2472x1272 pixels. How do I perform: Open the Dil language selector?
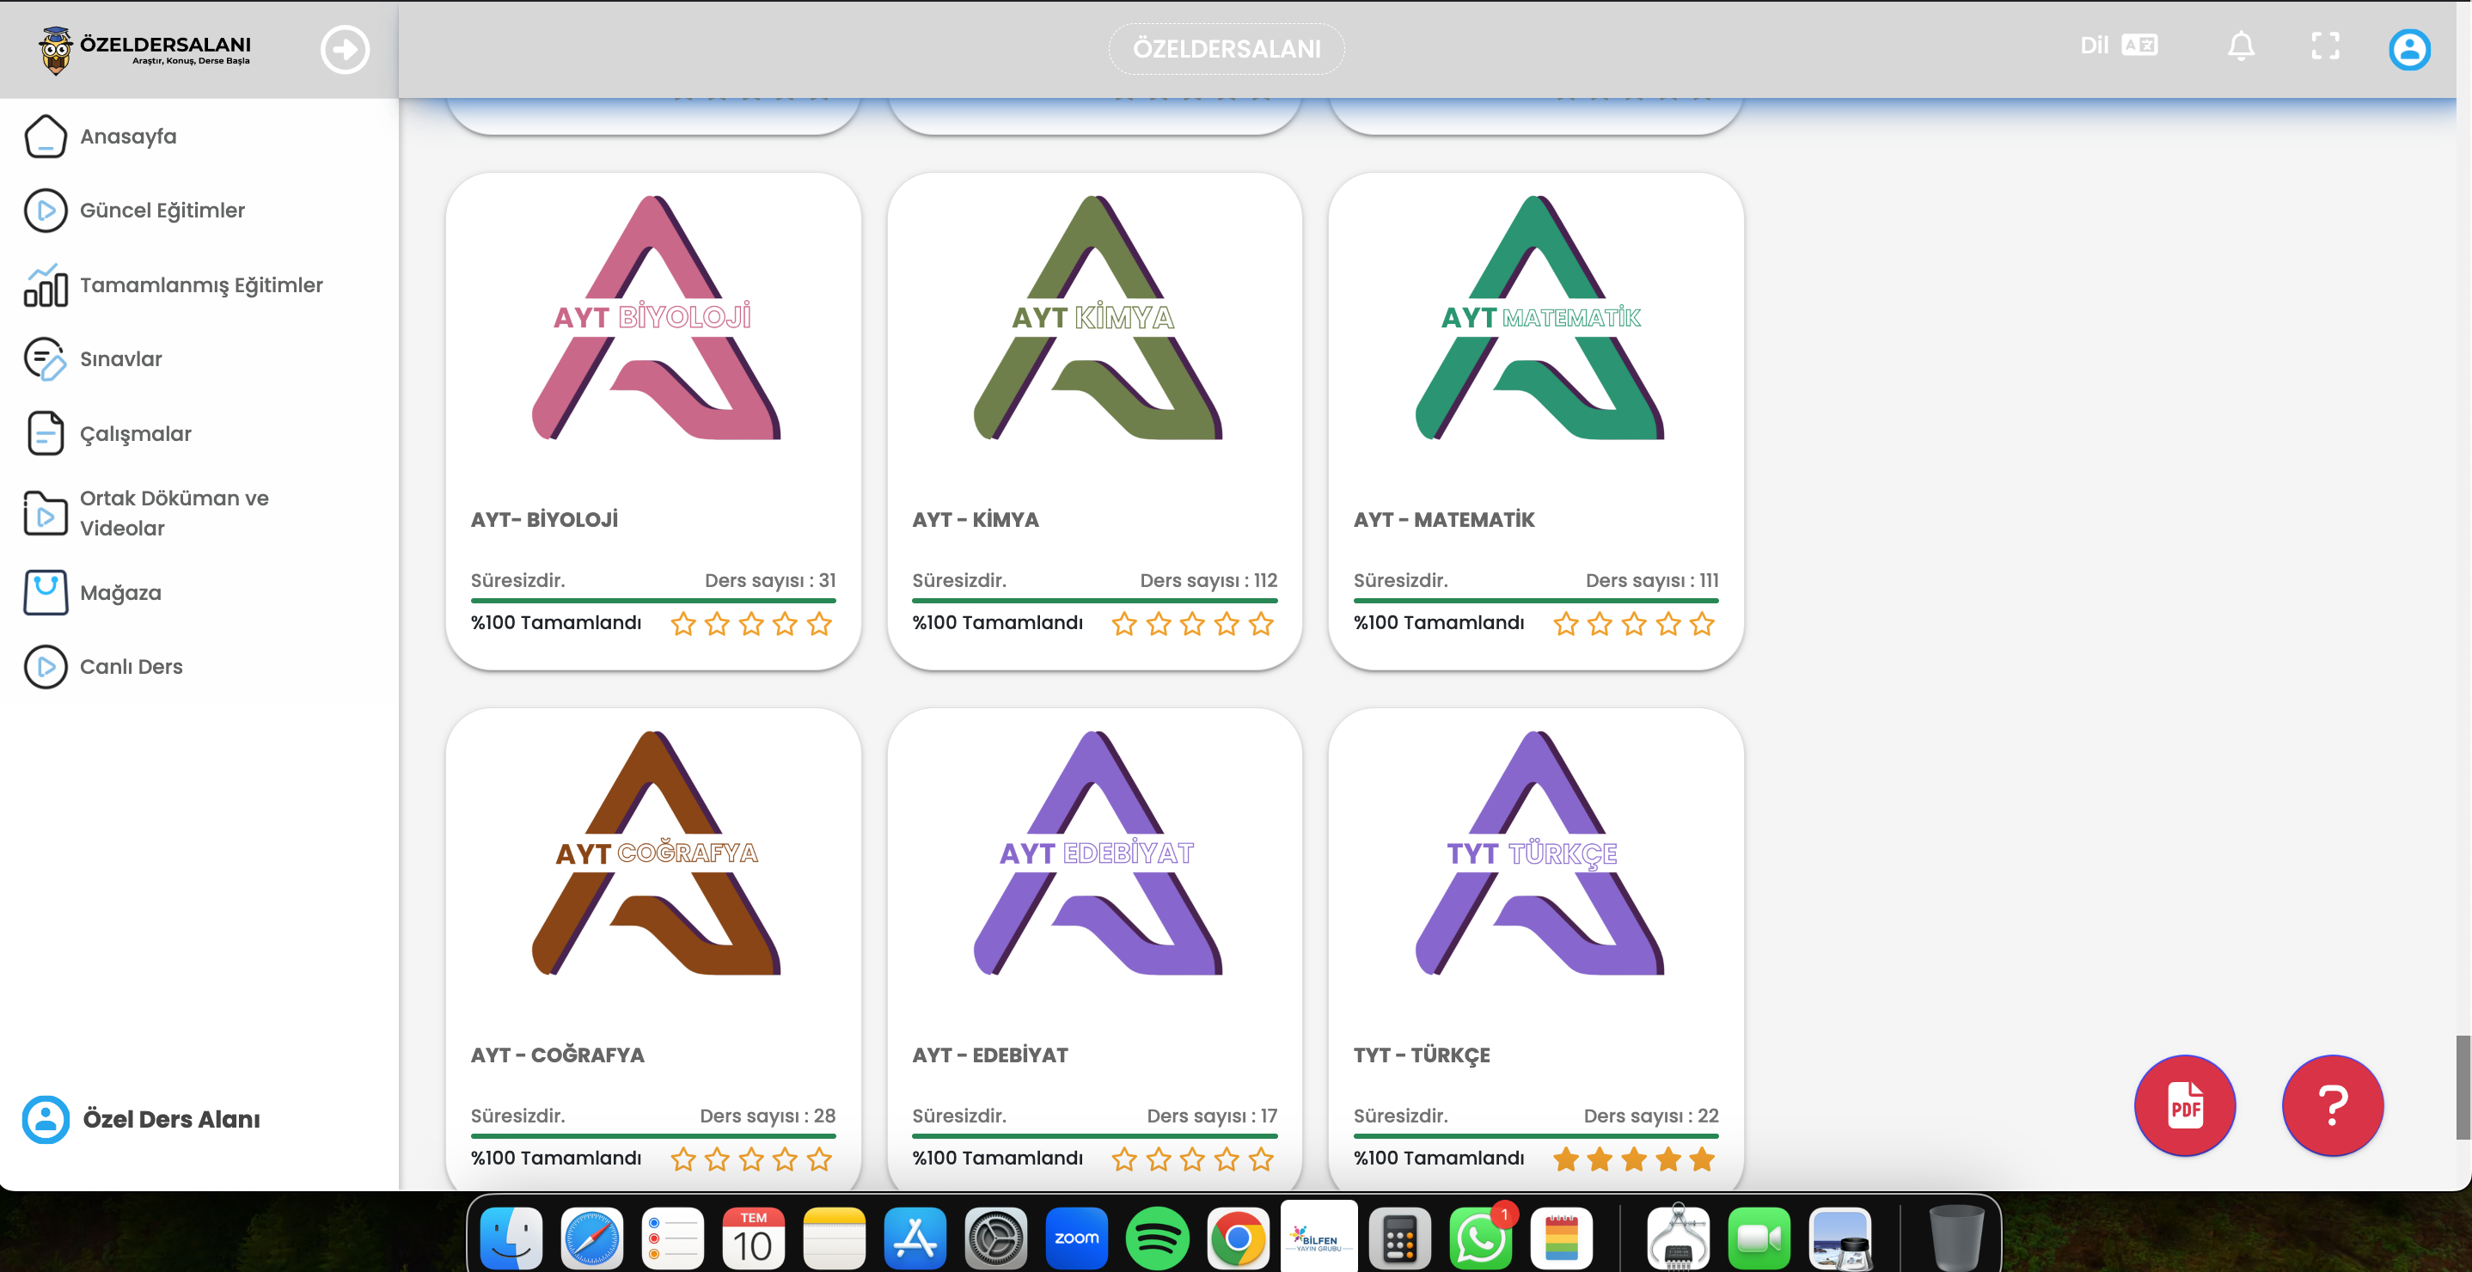coord(2118,45)
